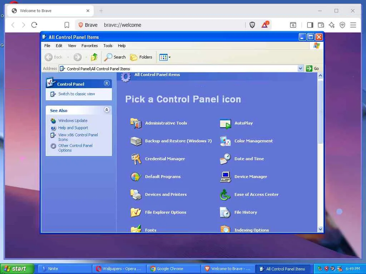
Task: Open the Credential Manager keys icon
Action: click(x=136, y=159)
